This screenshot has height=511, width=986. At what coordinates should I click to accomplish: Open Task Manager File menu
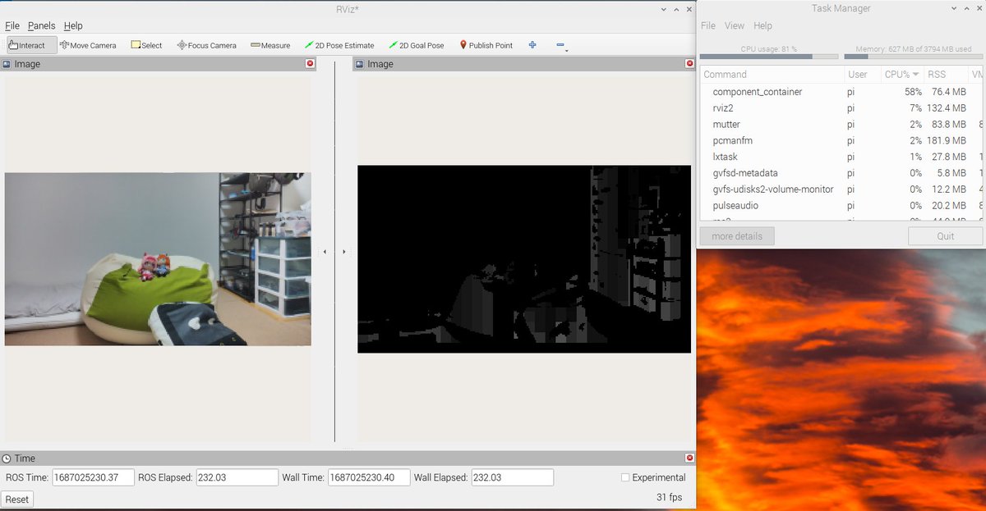pyautogui.click(x=708, y=25)
